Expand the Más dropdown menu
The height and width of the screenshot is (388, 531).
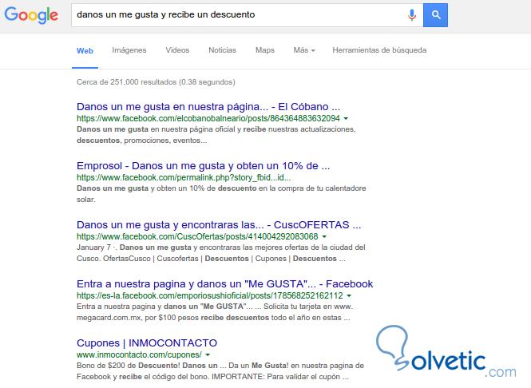coord(304,50)
